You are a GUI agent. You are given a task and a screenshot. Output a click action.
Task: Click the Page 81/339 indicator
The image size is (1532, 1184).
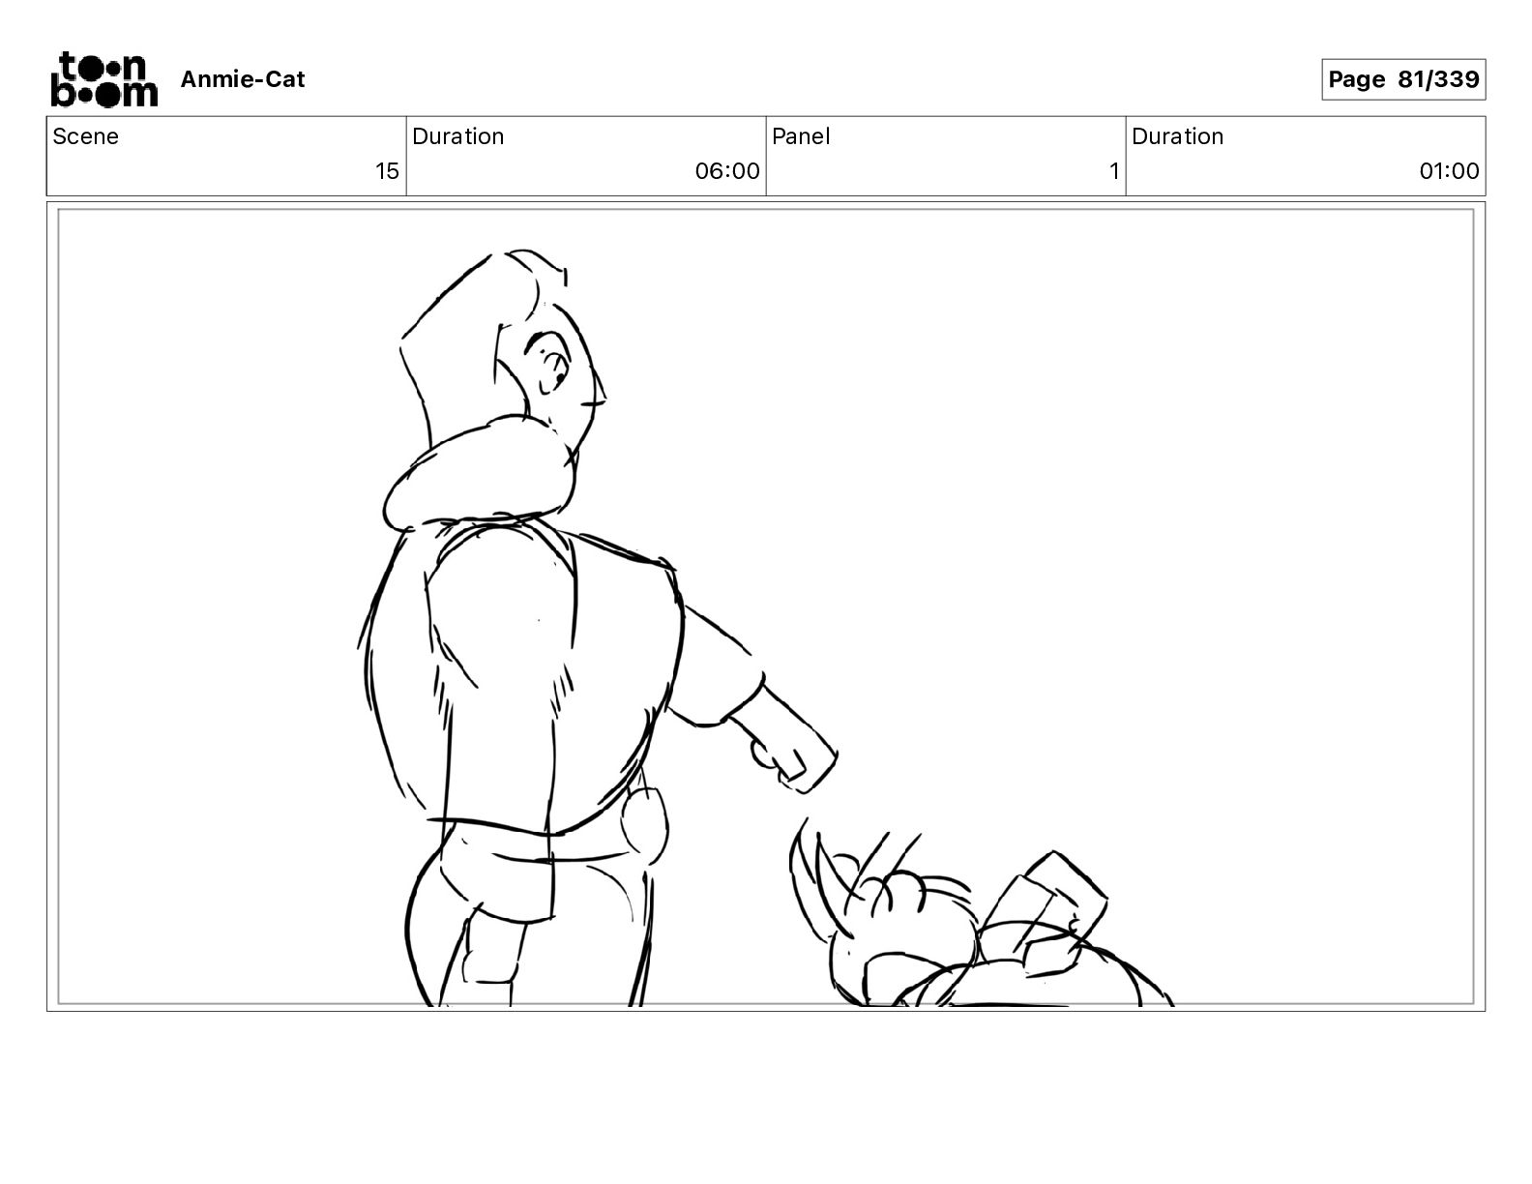pyautogui.click(x=1403, y=79)
